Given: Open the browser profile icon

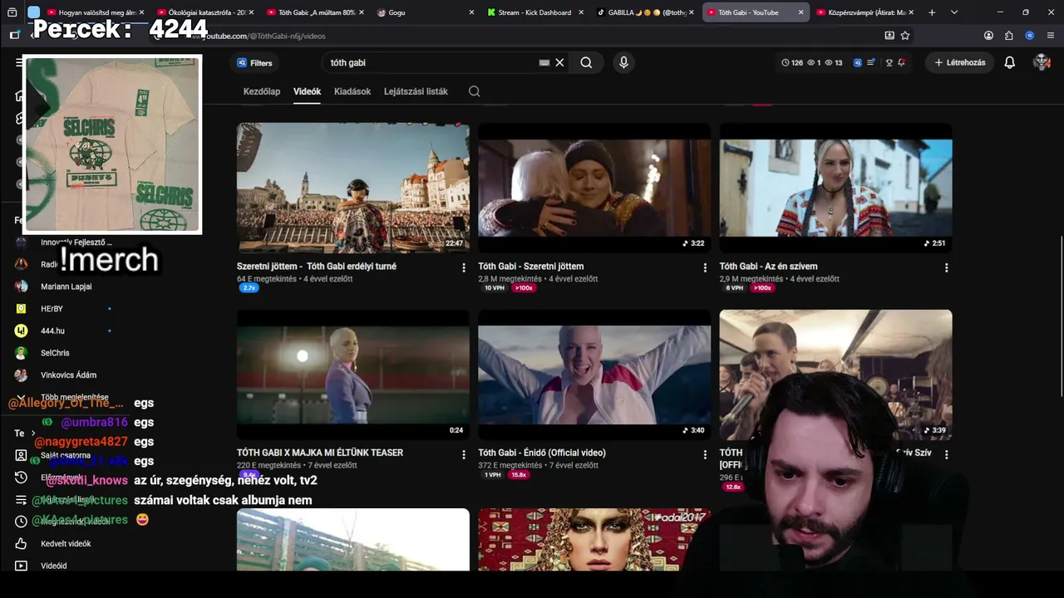Looking at the screenshot, I should [x=988, y=36].
